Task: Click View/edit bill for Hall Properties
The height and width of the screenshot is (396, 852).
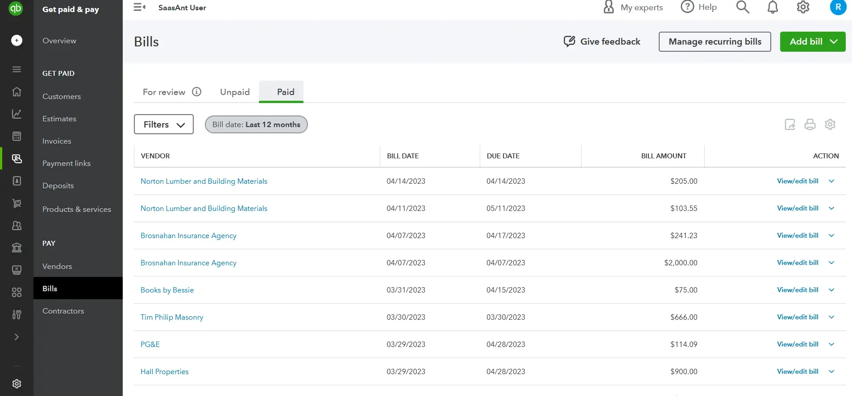Action: point(798,371)
